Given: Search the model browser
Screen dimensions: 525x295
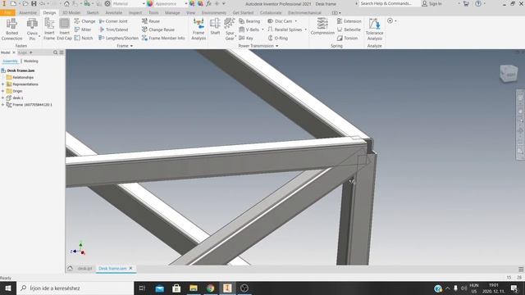Looking at the screenshot, I should click(55, 52).
